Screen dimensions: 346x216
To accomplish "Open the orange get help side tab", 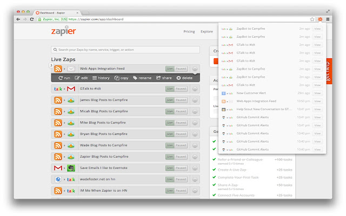I will click(x=329, y=71).
